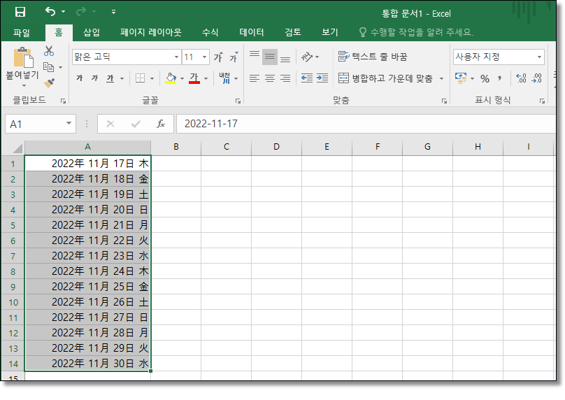Open the 파일 tab
565x400 pixels.
[x=22, y=32]
